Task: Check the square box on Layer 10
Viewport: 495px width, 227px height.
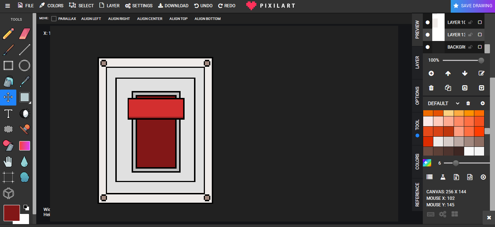Action: click(480, 22)
